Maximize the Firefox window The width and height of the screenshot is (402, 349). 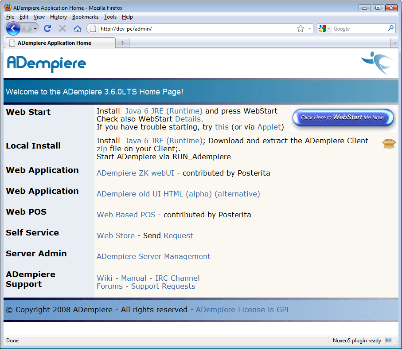(378, 8)
